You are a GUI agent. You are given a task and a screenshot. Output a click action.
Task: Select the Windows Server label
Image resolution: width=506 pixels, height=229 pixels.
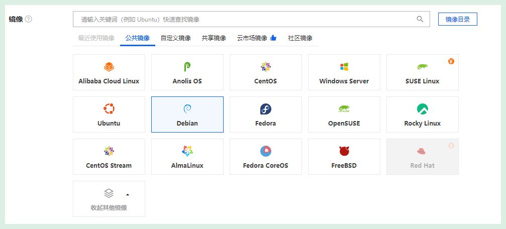tap(344, 81)
